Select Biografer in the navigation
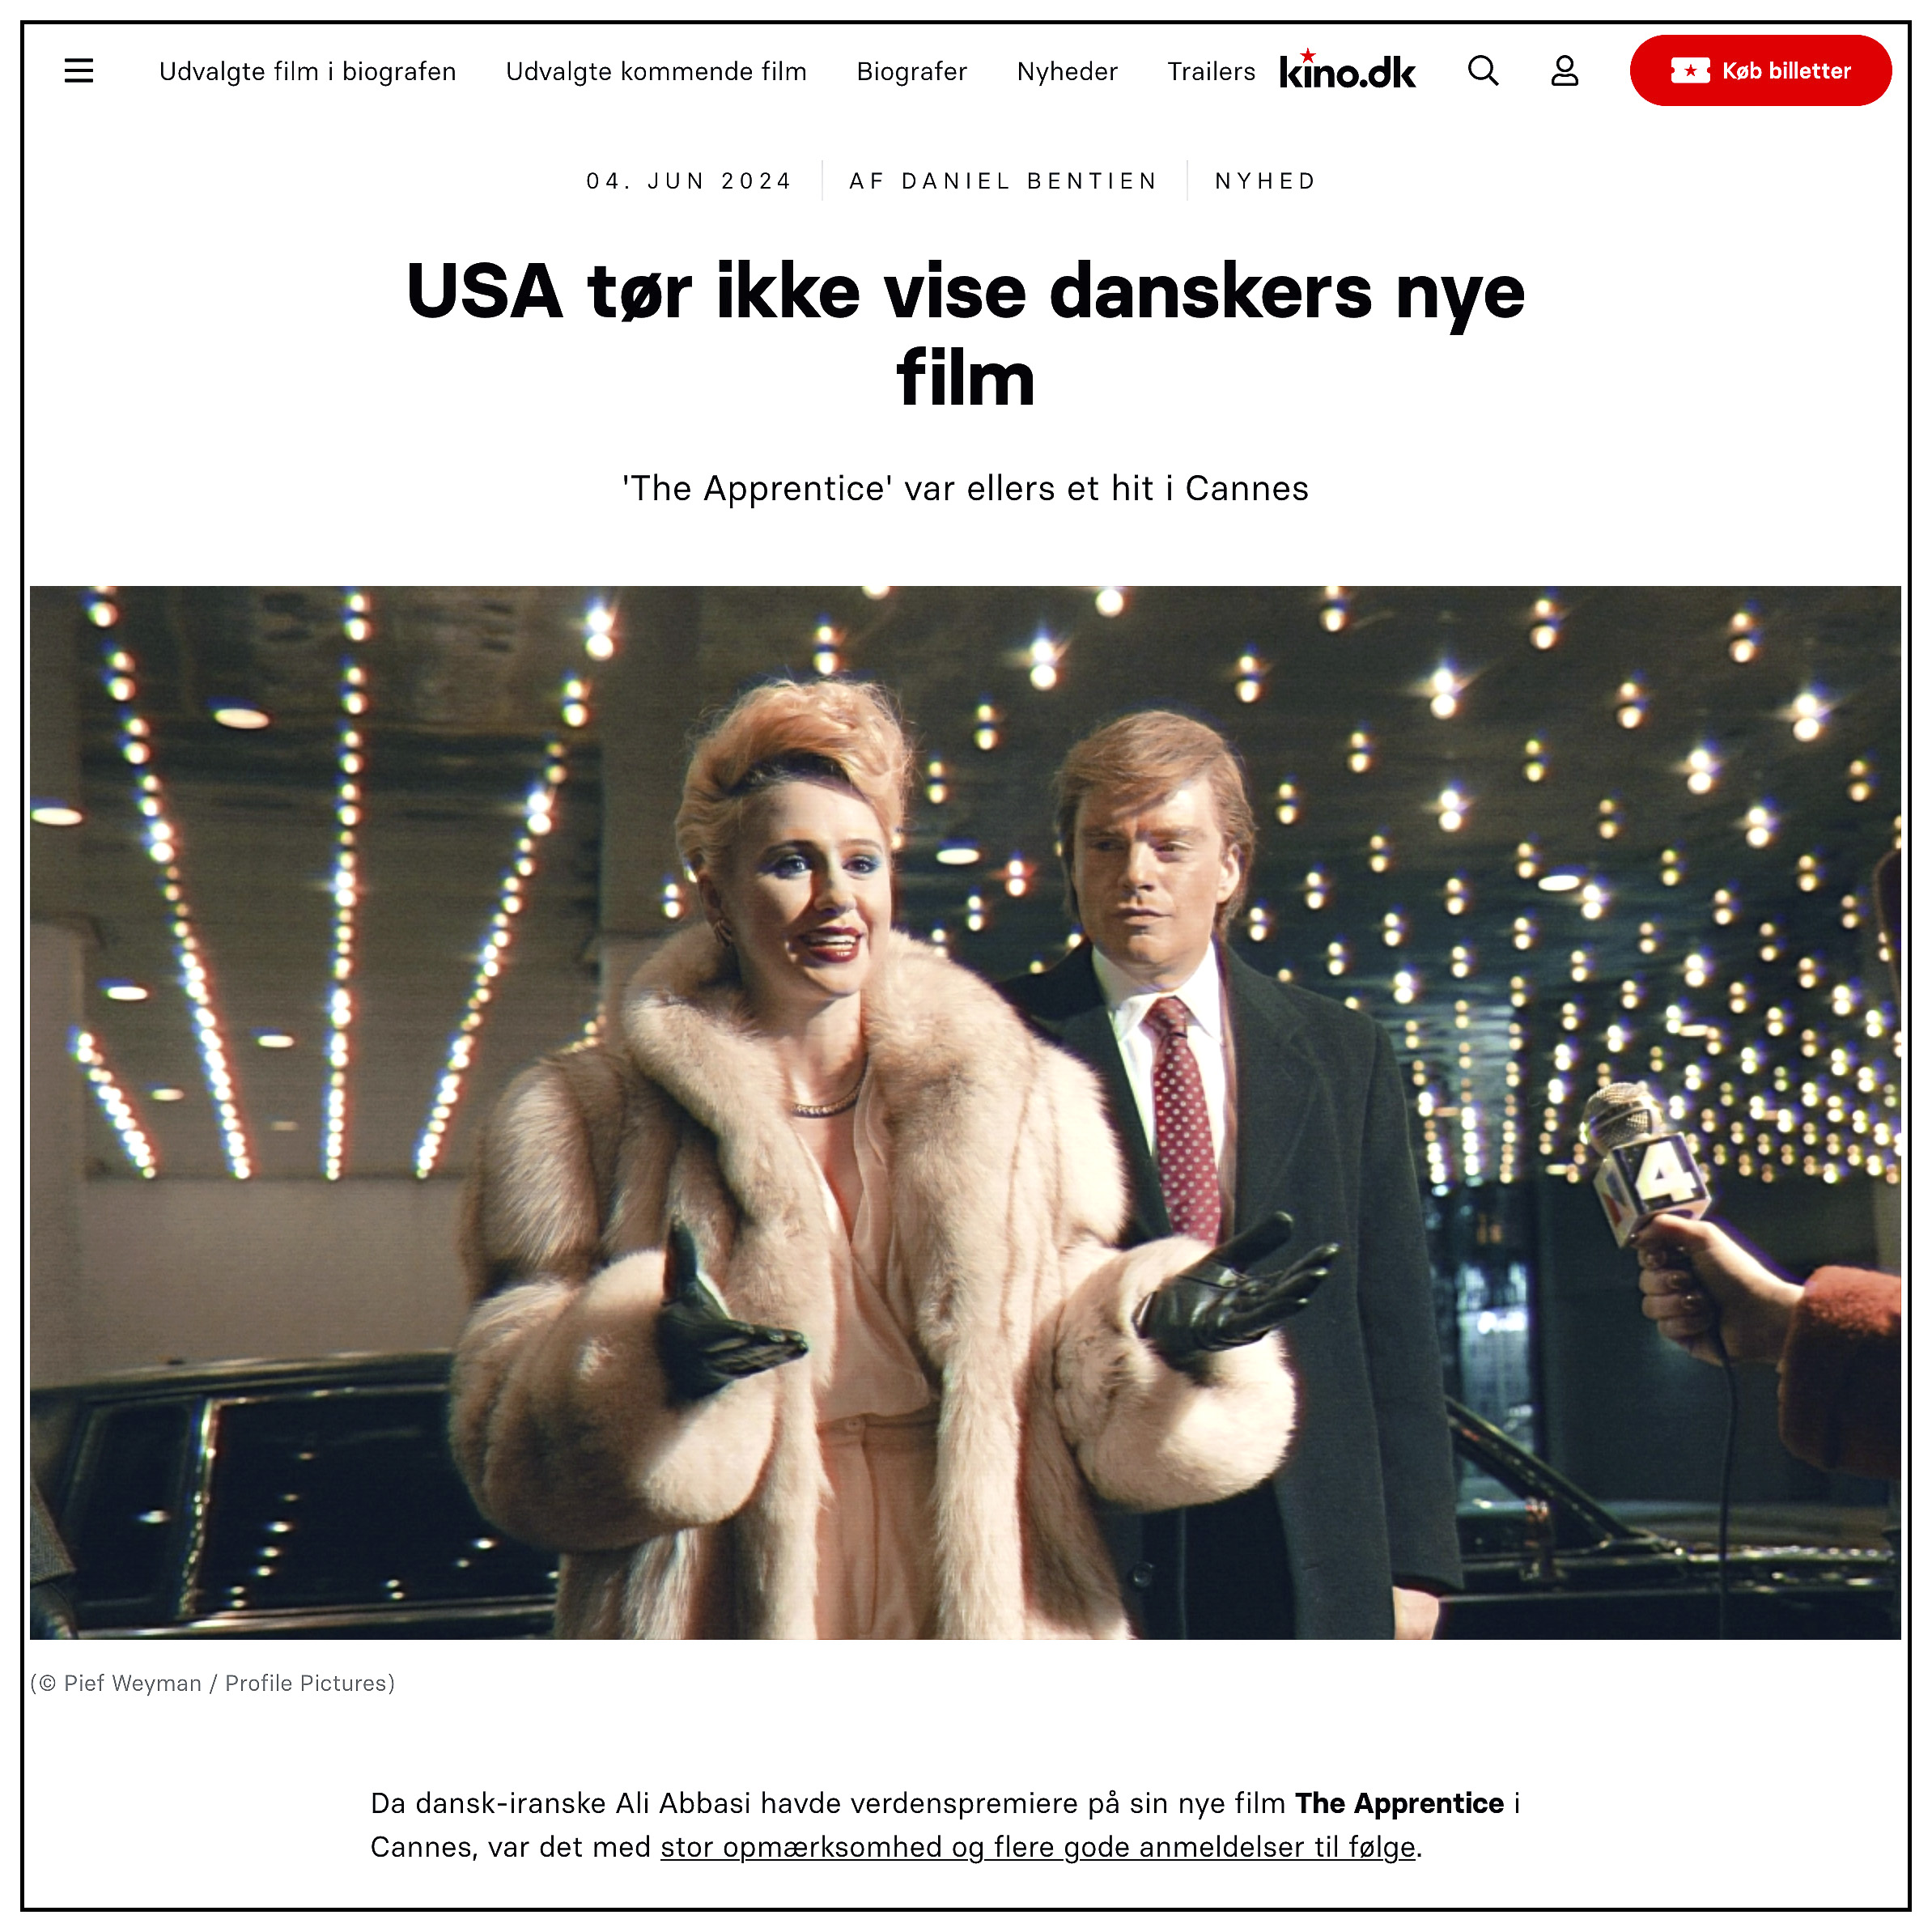The height and width of the screenshot is (1932, 1932). point(912,72)
